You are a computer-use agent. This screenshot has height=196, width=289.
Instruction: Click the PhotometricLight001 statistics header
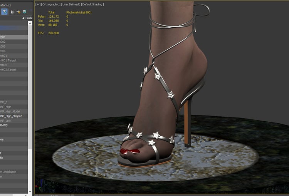pyautogui.click(x=79, y=13)
